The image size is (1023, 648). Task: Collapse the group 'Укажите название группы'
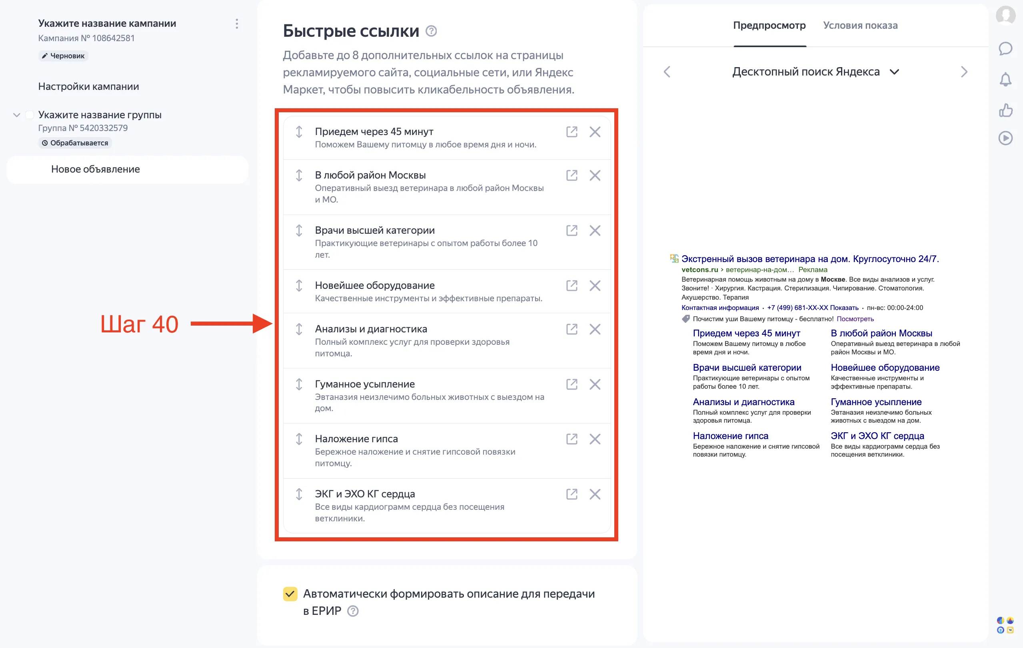[x=16, y=115]
